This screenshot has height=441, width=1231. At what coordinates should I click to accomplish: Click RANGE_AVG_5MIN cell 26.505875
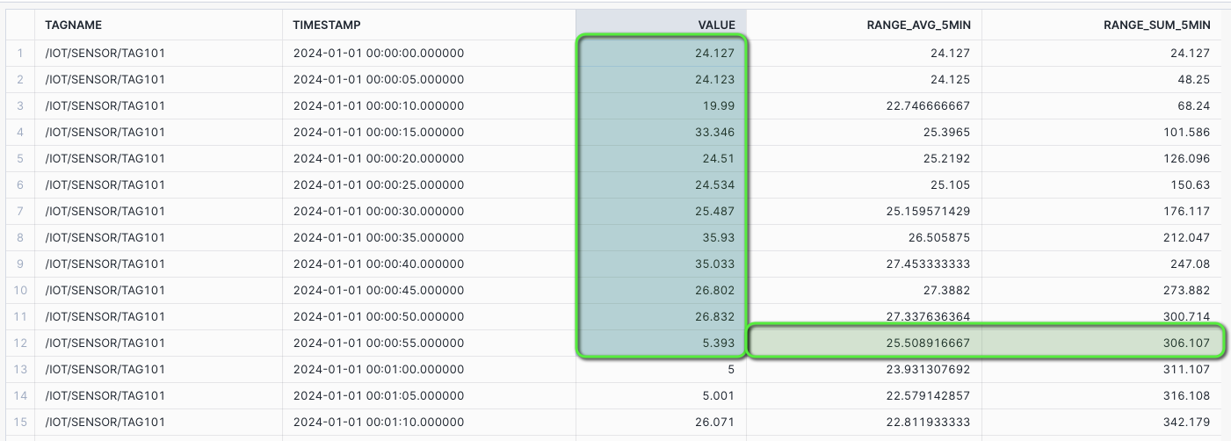tap(864, 237)
